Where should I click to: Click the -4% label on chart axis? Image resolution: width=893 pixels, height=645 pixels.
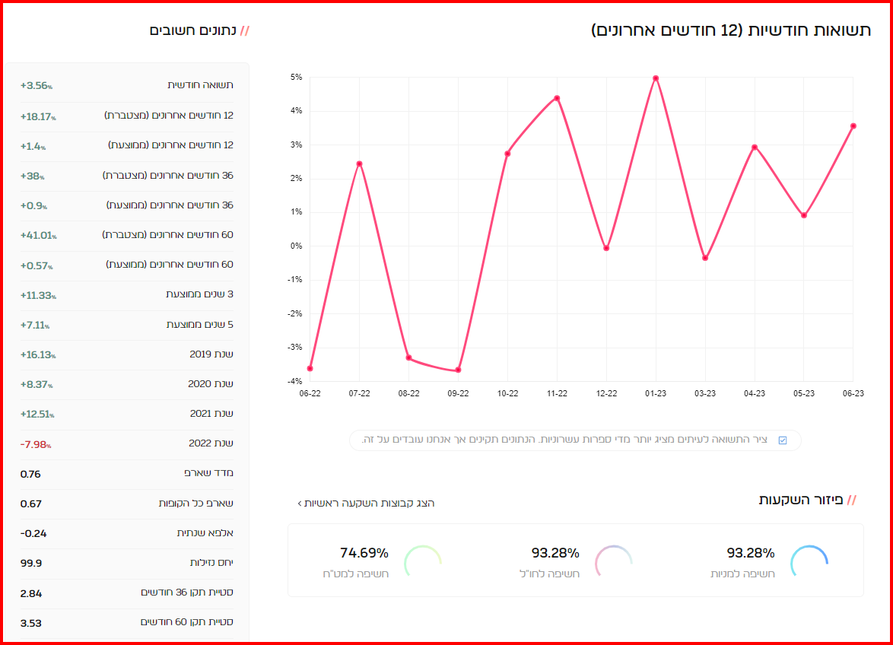tap(294, 381)
